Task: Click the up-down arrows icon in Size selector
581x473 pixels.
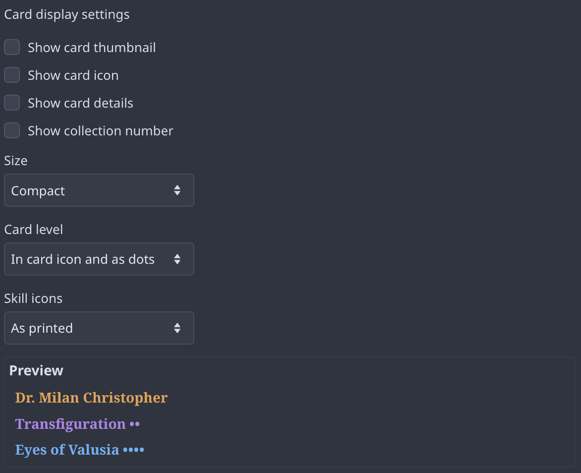Action: point(177,190)
